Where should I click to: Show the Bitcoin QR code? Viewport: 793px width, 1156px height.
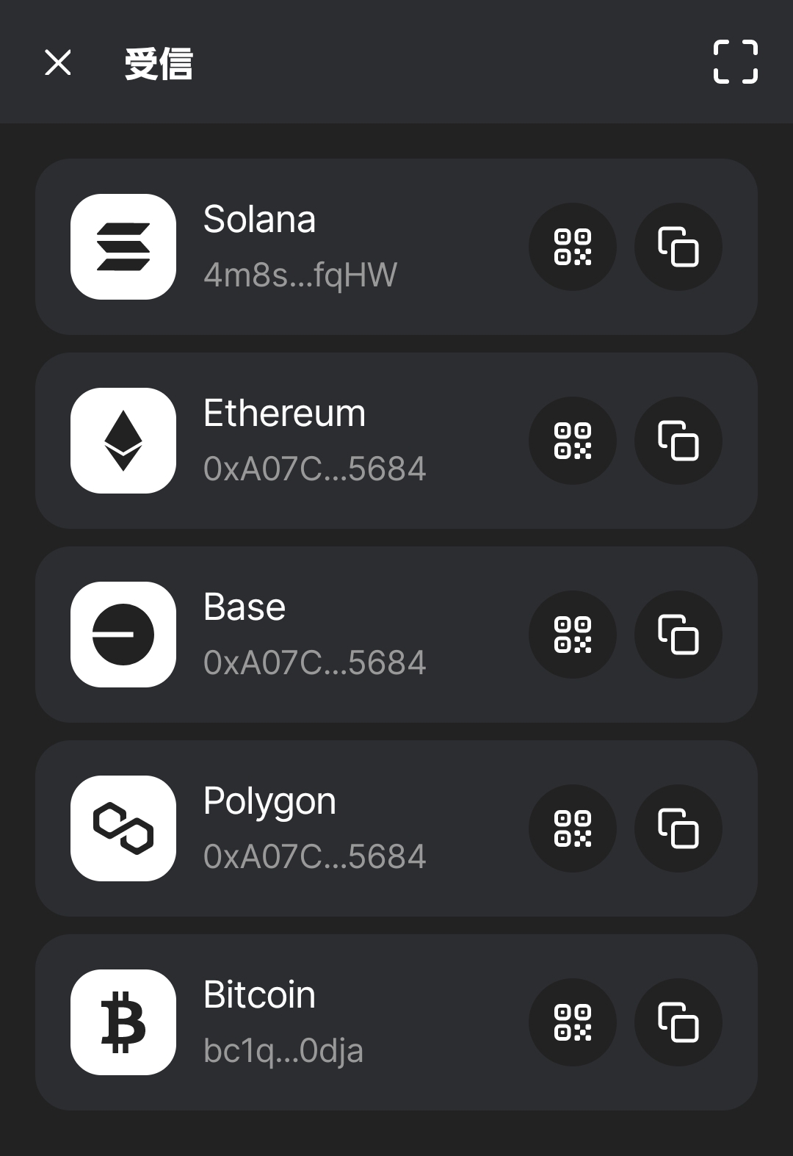tap(572, 1022)
